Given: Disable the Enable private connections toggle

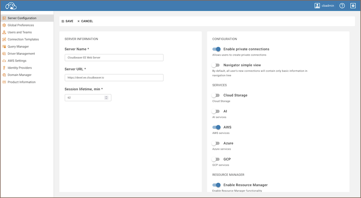Looking at the screenshot, I should pos(216,49).
